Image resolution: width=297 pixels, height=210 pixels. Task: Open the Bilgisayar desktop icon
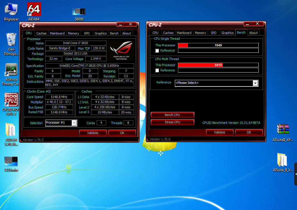click(x=11, y=12)
